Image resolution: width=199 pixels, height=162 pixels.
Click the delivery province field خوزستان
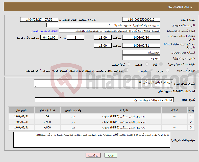point(141,52)
